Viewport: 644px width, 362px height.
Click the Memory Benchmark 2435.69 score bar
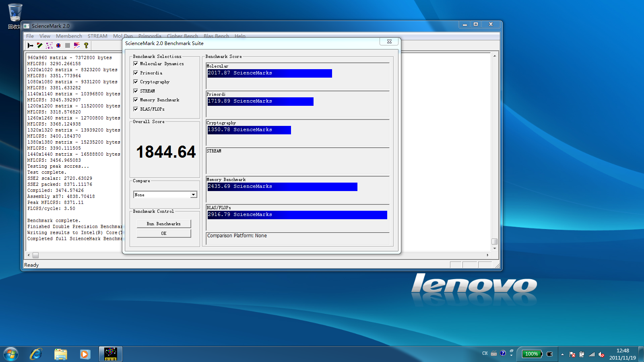[282, 187]
